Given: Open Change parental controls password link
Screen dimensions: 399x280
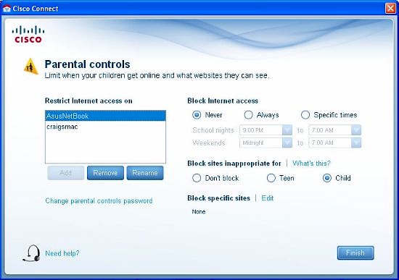Looking at the screenshot, I should pos(99,201).
